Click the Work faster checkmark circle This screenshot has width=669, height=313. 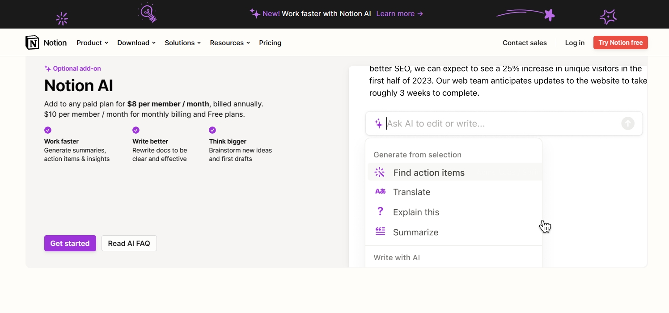48,130
